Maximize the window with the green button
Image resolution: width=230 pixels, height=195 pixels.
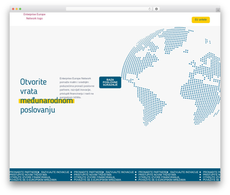tap(20, 9)
